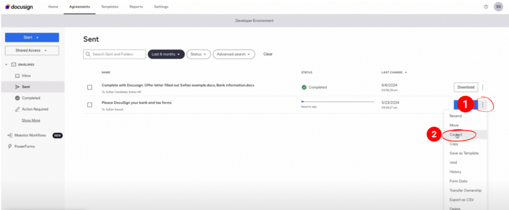Image resolution: width=509 pixels, height=210 pixels.
Task: Go to the Templates tab
Action: pyautogui.click(x=110, y=7)
